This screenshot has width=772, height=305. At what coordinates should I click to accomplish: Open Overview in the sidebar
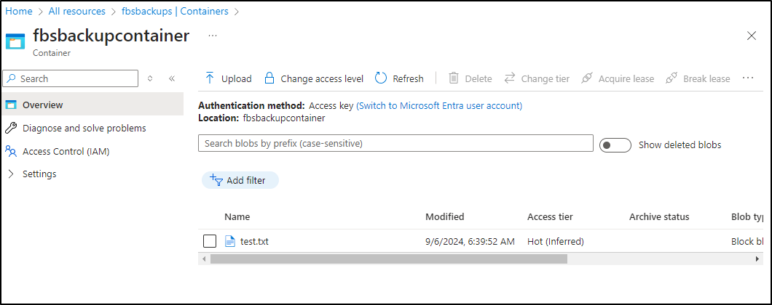point(93,105)
